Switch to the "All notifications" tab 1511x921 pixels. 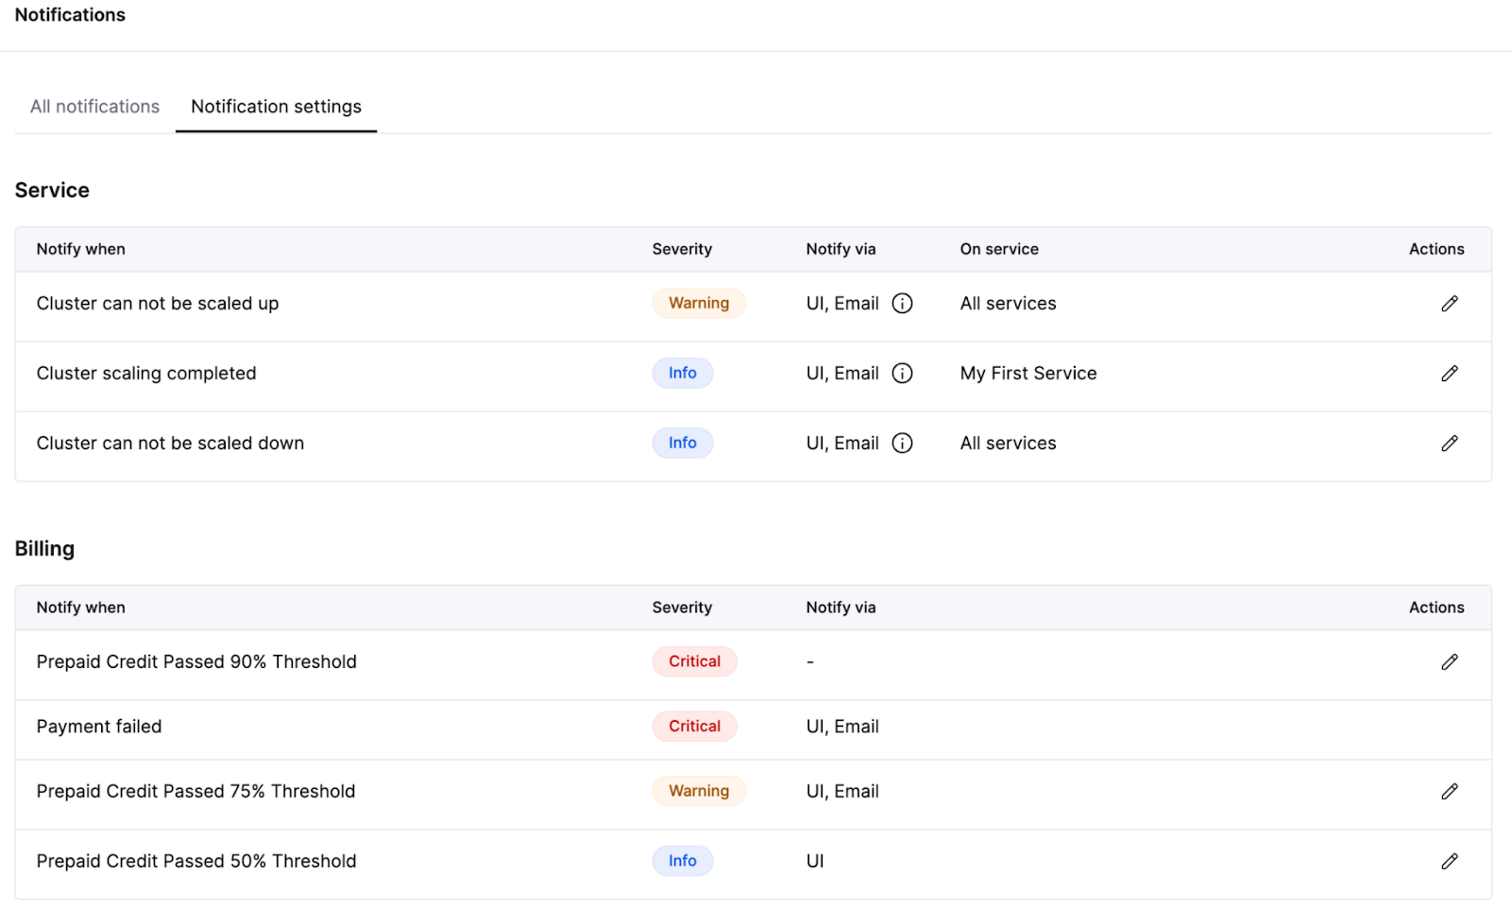[93, 107]
